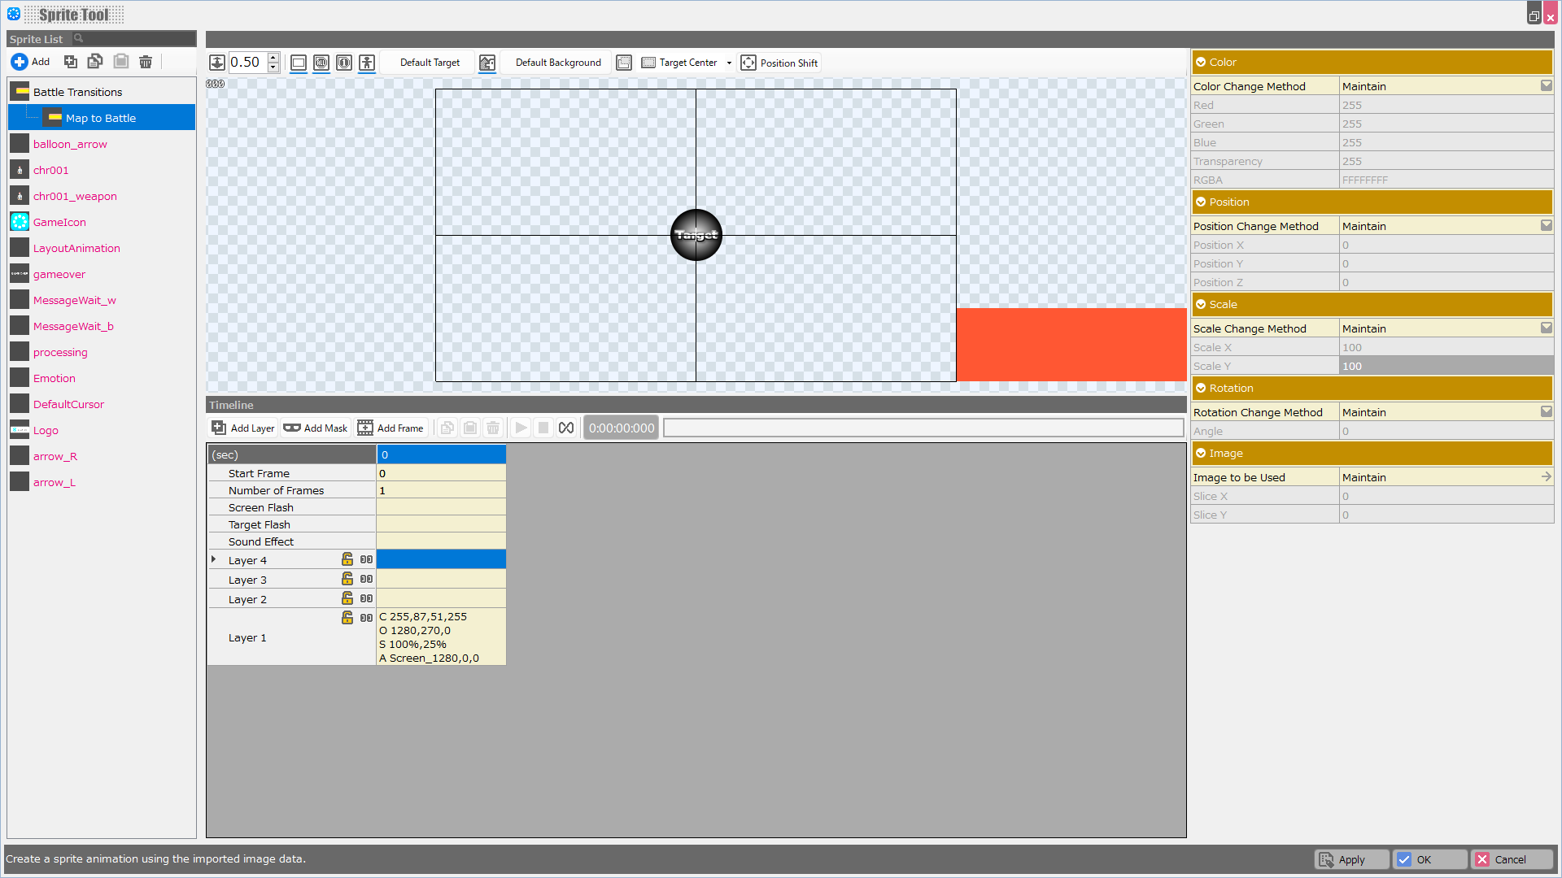
Task: Open the Target Center dropdown arrow
Action: pos(729,63)
